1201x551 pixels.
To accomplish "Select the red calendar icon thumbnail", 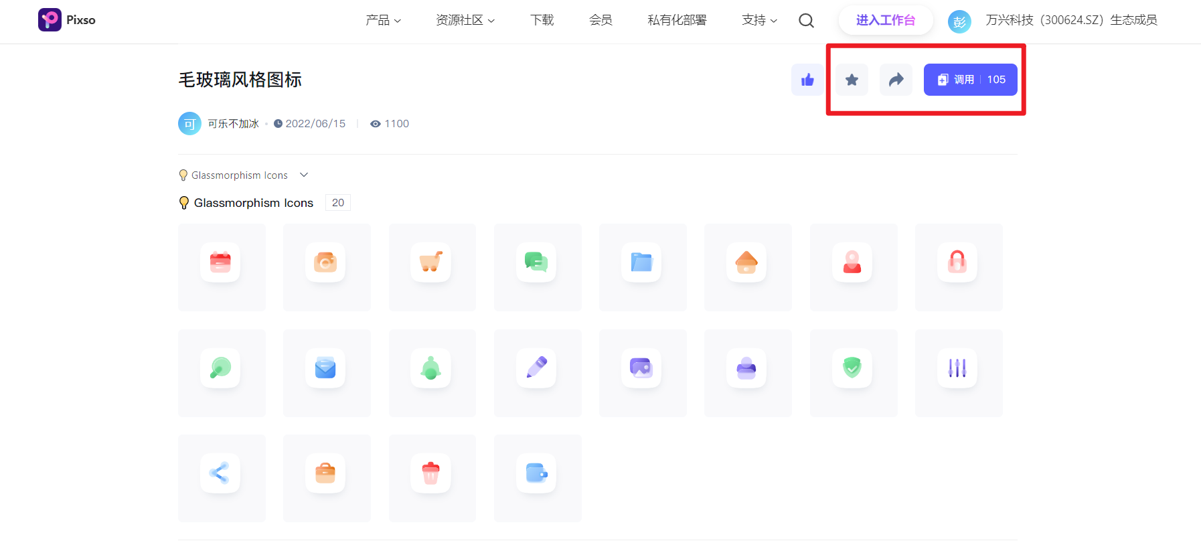I will click(222, 267).
